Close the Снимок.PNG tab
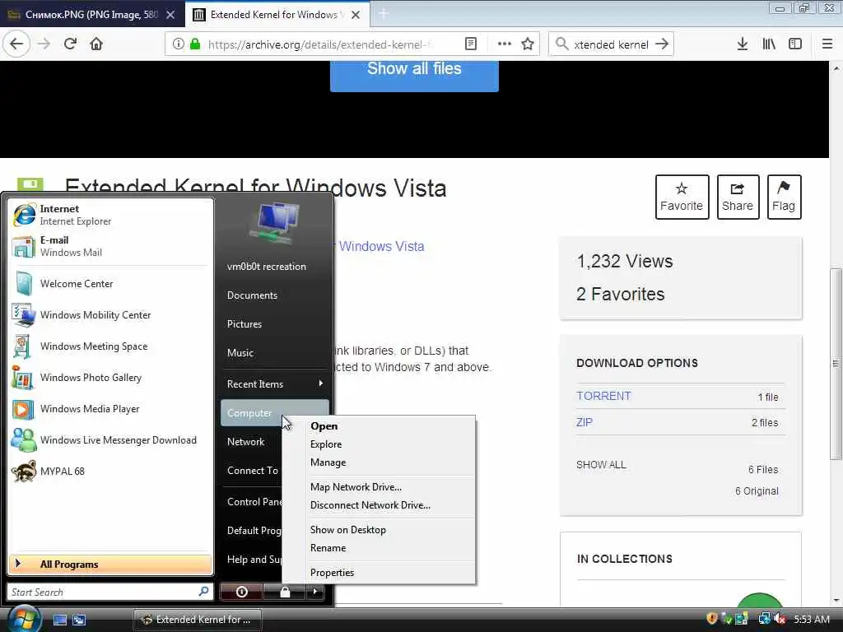This screenshot has width=843, height=632. click(x=170, y=15)
